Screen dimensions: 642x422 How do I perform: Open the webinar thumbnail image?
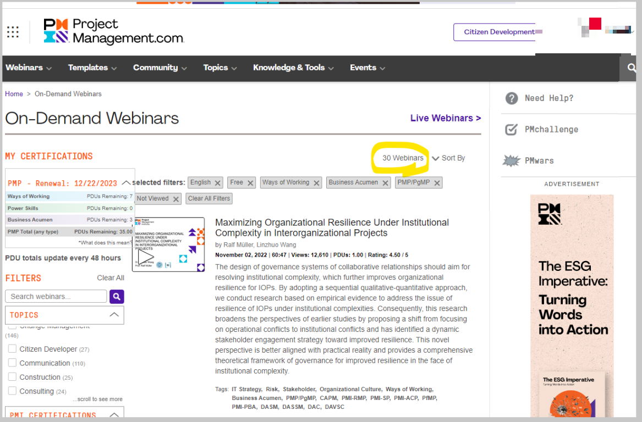[x=168, y=245]
